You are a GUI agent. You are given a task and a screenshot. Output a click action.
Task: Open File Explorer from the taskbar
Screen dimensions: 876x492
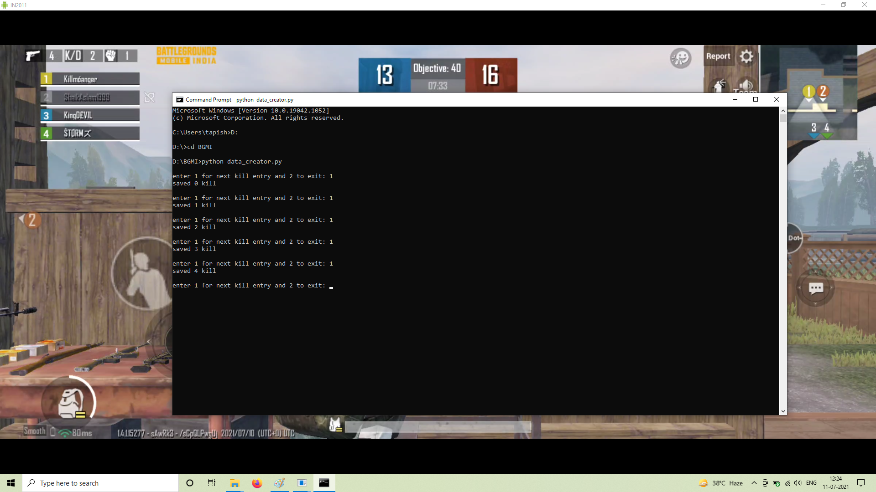235,483
